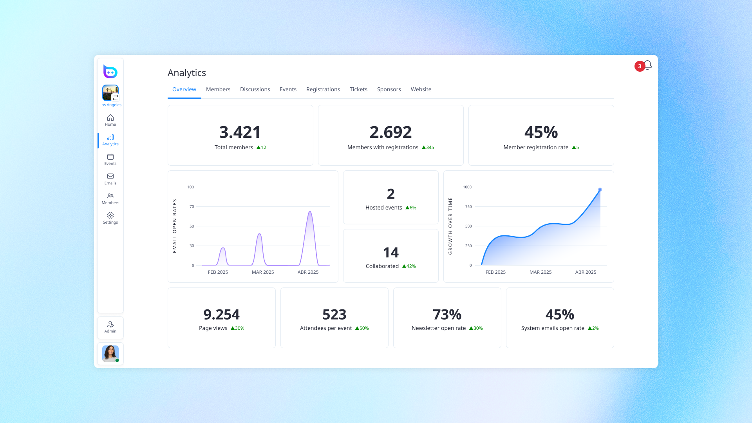Open the Sponsors tab
Image resolution: width=752 pixels, height=423 pixels.
389,89
